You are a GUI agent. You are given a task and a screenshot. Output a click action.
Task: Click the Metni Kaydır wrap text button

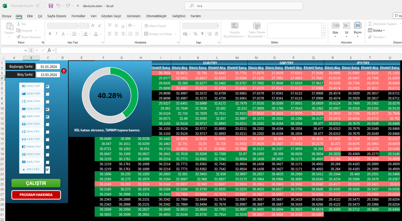point(156,26)
